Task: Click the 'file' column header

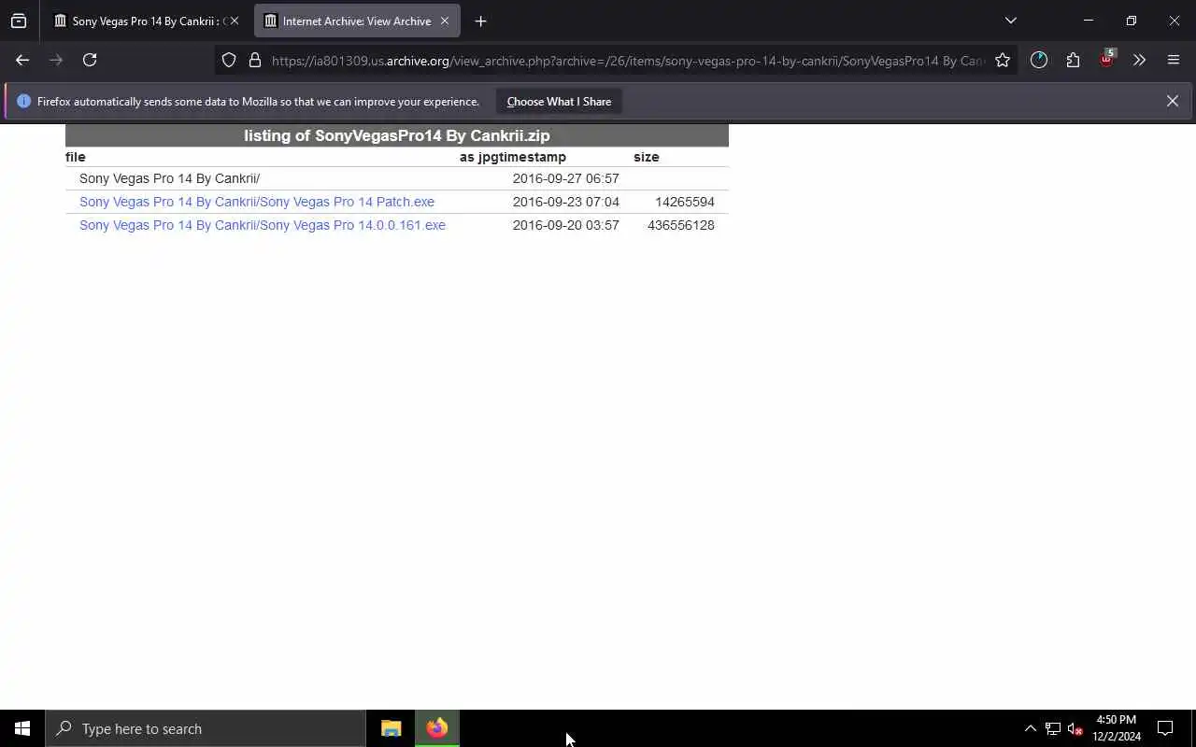Action: pos(76,157)
